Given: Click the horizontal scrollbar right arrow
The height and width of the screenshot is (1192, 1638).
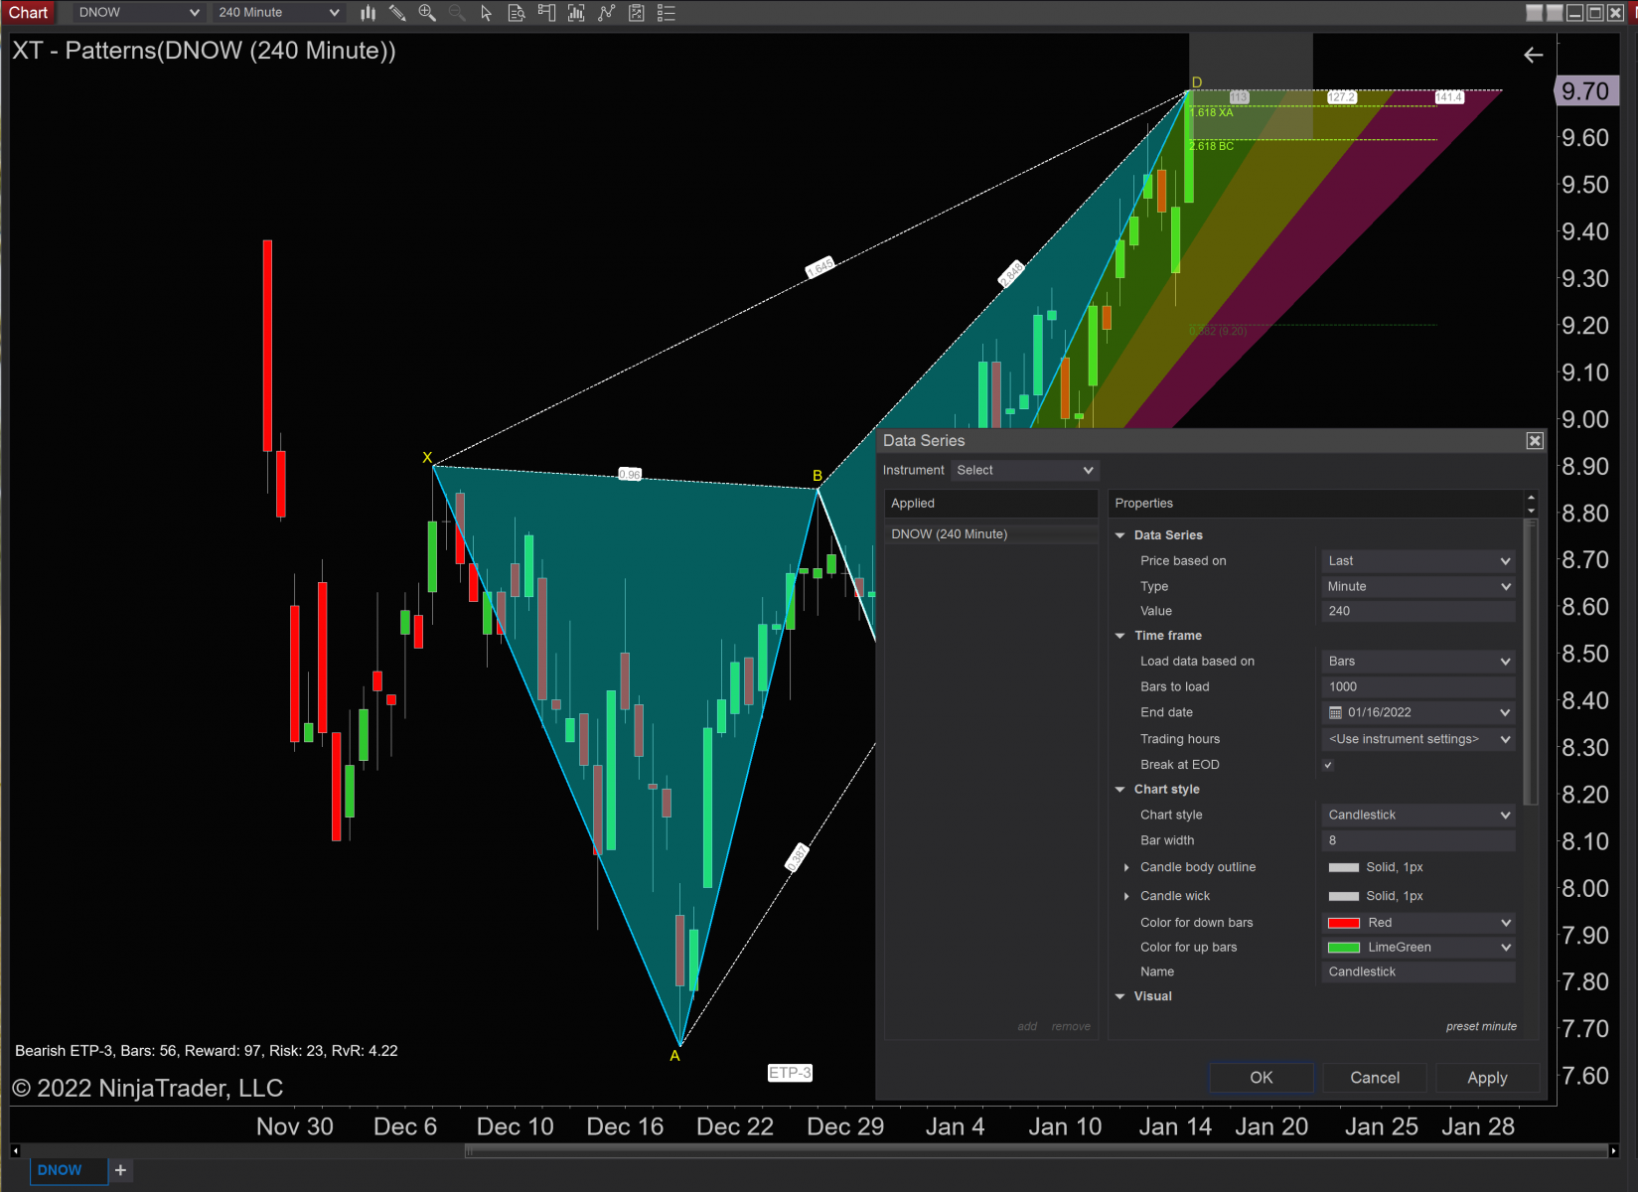Looking at the screenshot, I should pos(1613,1151).
